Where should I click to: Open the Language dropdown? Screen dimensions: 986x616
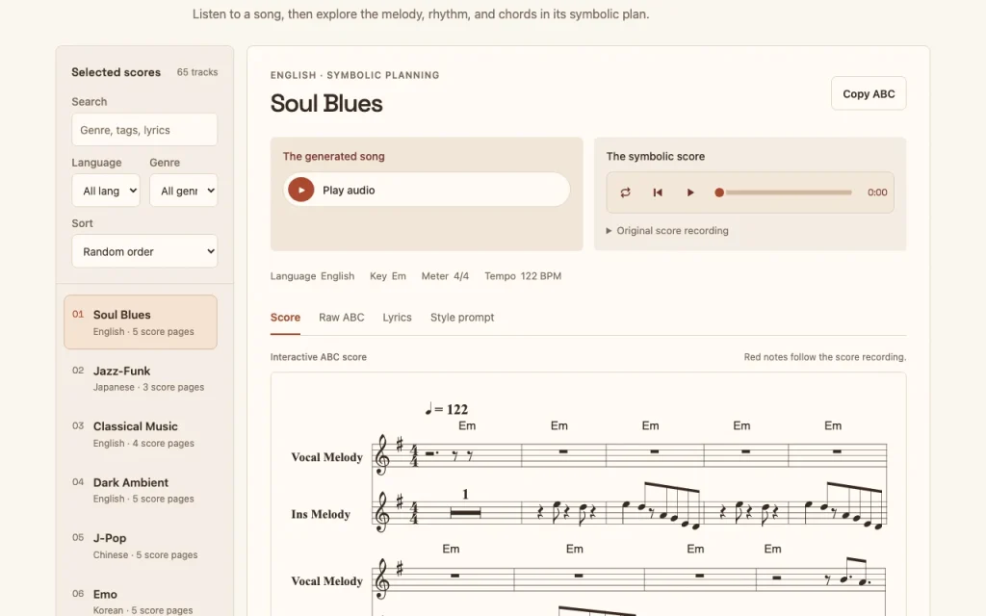pyautogui.click(x=106, y=191)
